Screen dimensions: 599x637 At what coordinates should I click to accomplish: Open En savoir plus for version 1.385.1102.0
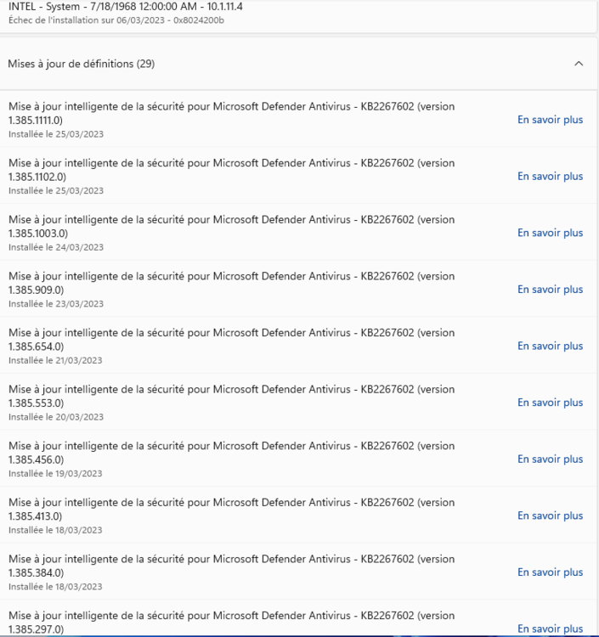point(550,177)
